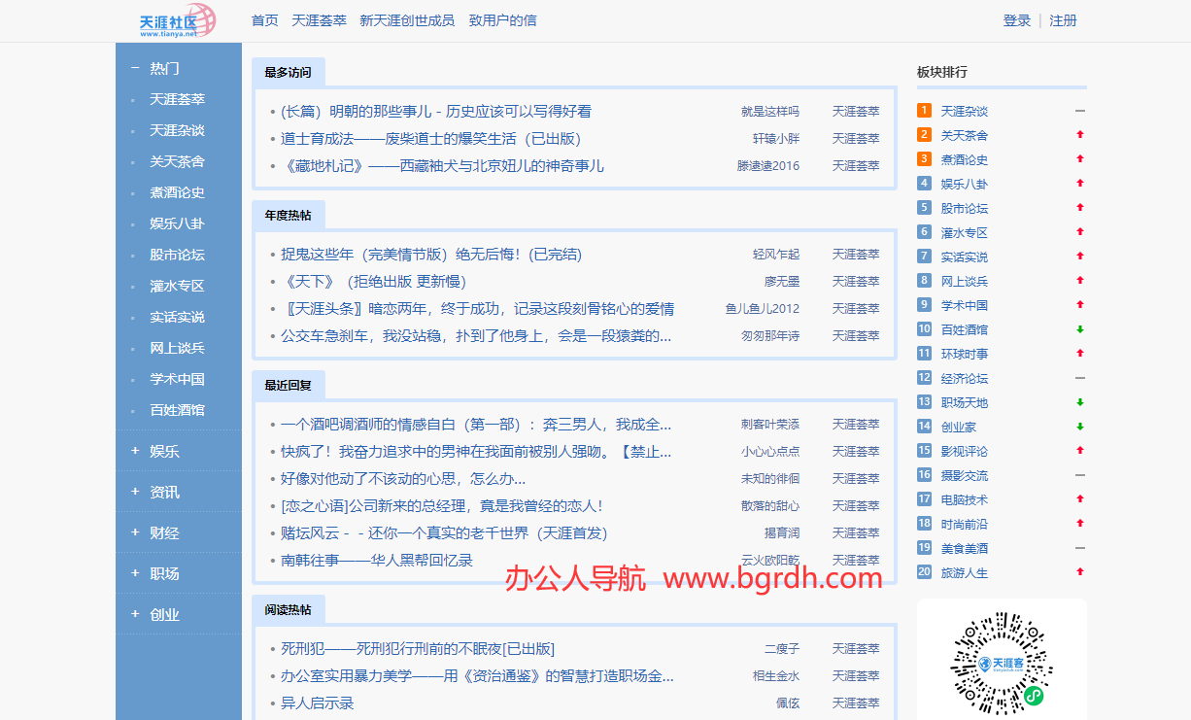The width and height of the screenshot is (1191, 720).
Task: Open ranking entry 摄影交流
Action: point(965,476)
